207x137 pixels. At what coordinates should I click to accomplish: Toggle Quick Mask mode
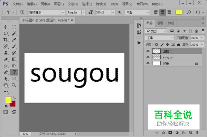(x=6, y=112)
